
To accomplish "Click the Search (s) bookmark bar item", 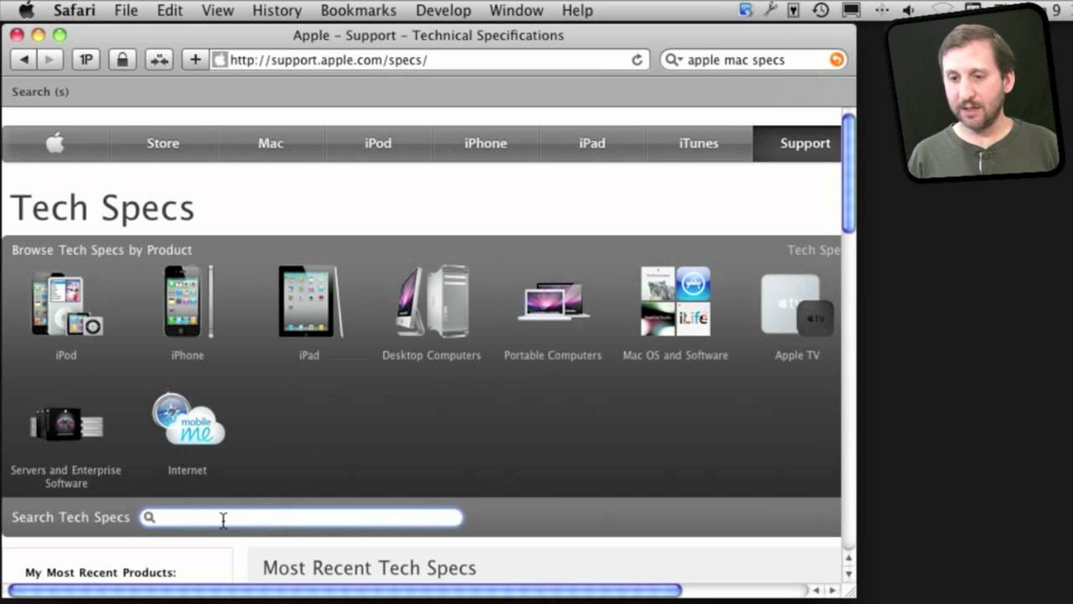I will tap(40, 91).
